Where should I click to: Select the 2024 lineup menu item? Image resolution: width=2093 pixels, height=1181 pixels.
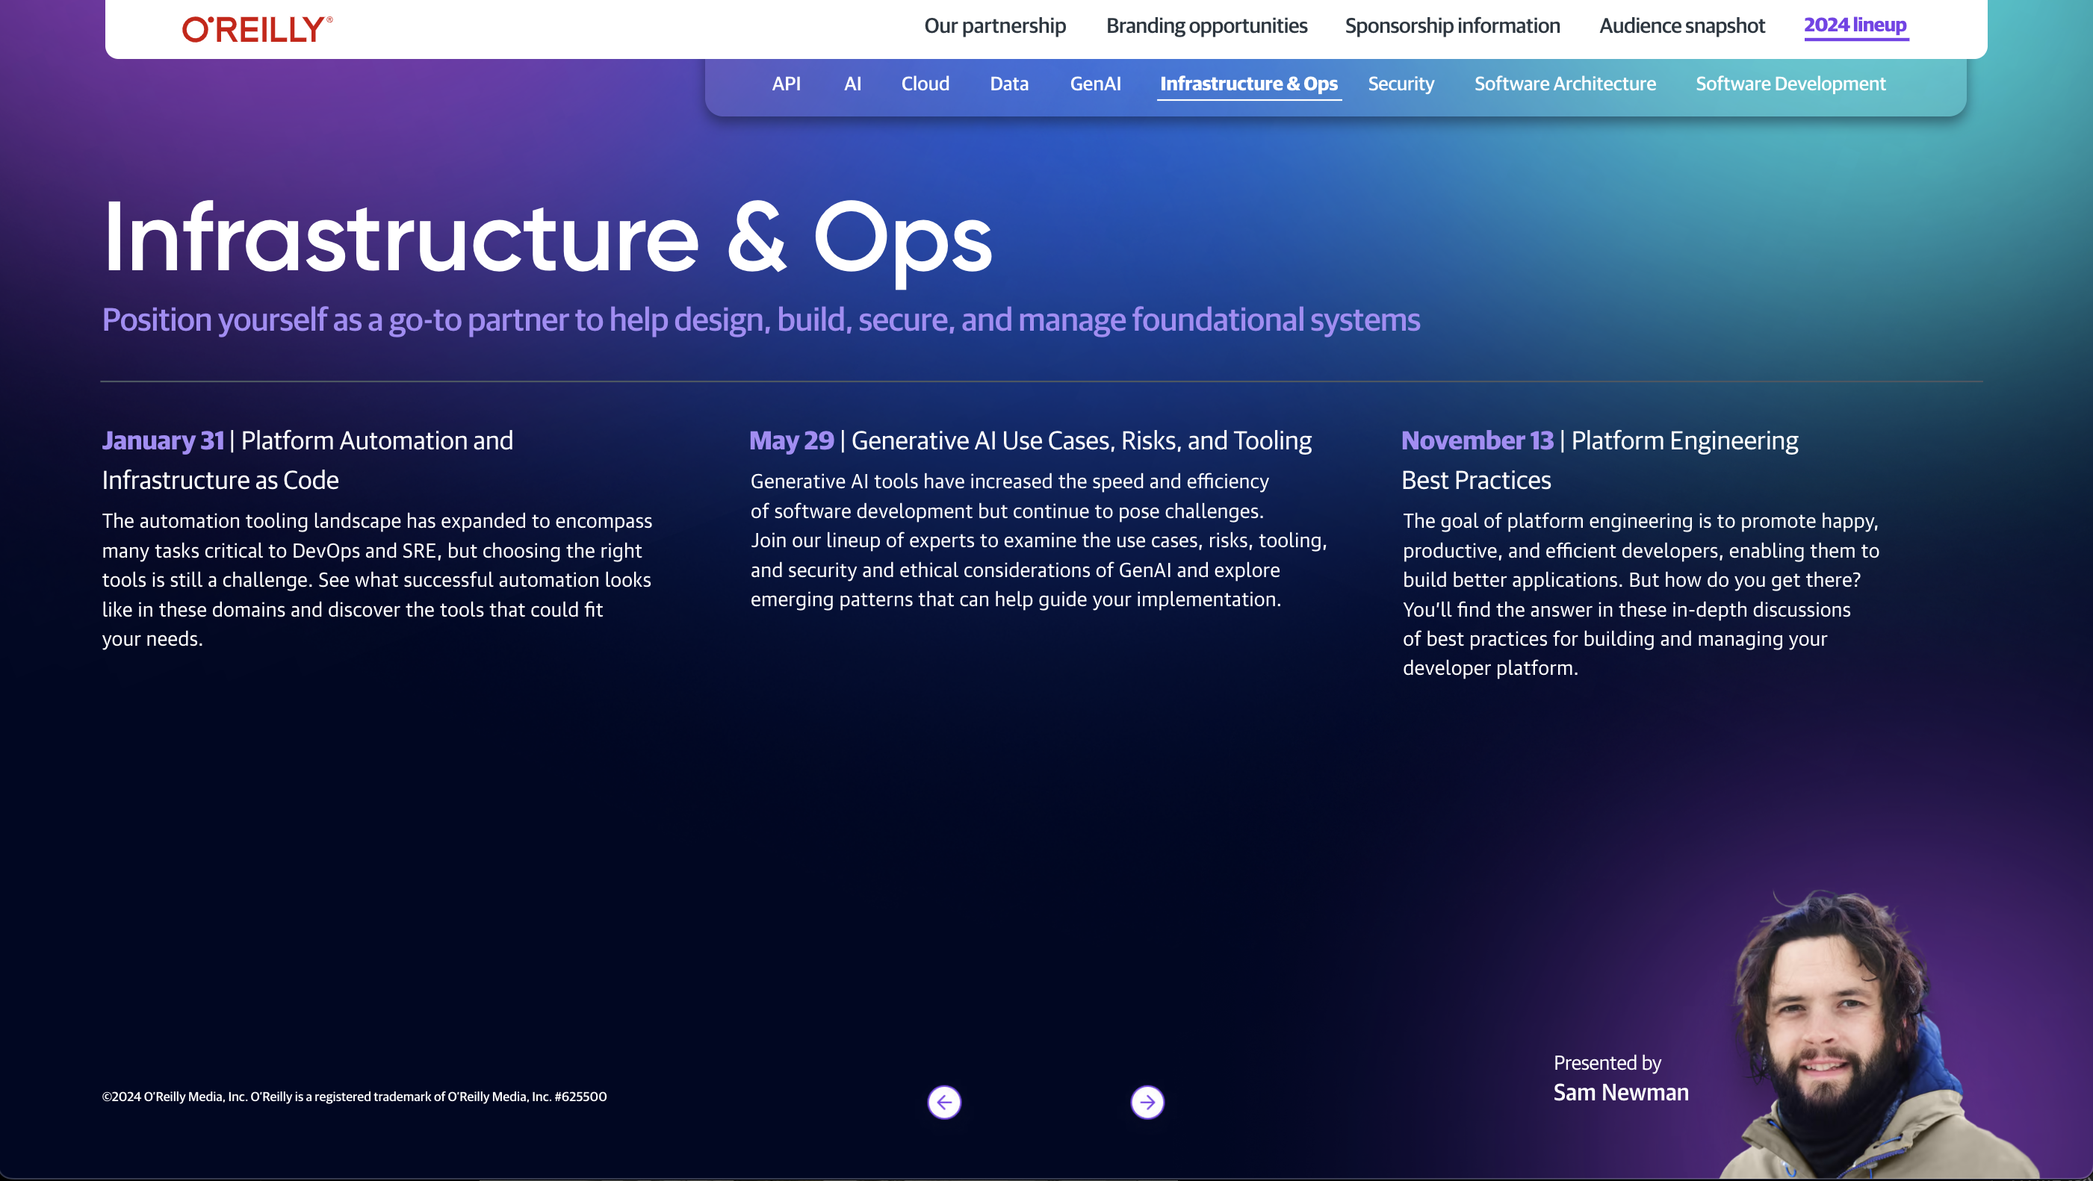(x=1855, y=26)
